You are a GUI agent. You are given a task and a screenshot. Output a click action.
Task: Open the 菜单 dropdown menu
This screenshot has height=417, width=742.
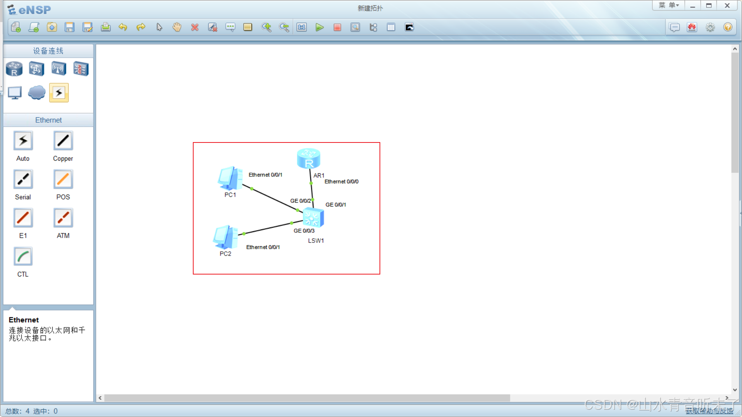669,5
